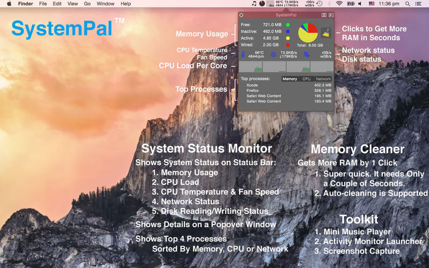
Task: Open Time Machine menu bar icon
Action: 320,4
